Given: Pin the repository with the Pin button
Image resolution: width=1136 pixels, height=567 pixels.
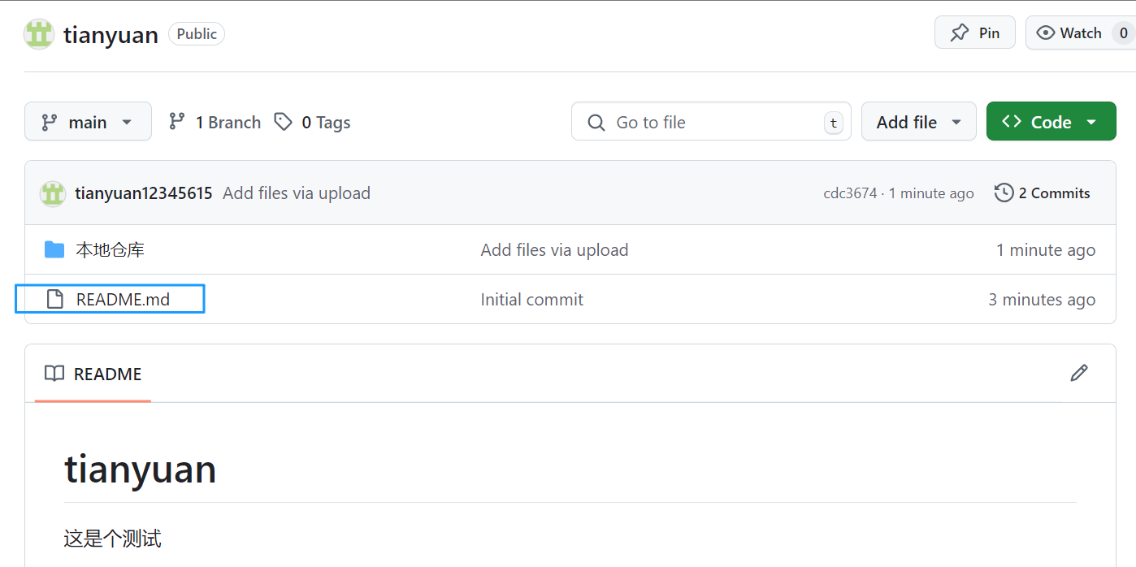Looking at the screenshot, I should click(x=974, y=32).
